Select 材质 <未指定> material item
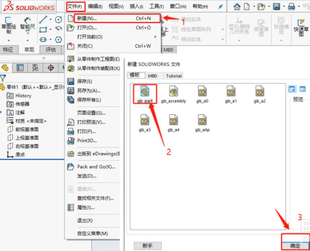Image resolution: width=310 pixels, height=251 pixels. tap(27, 121)
